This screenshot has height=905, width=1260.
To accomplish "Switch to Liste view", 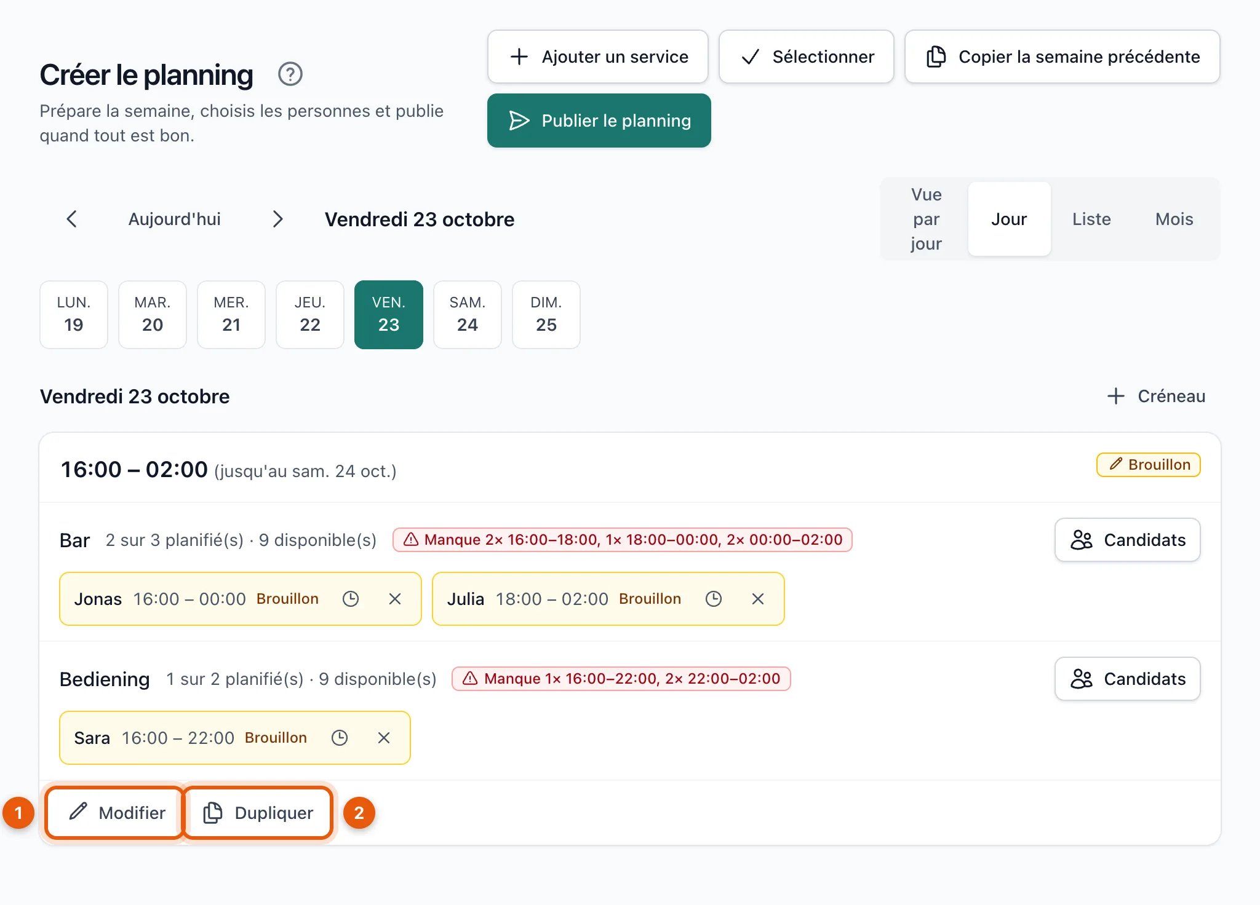I will tap(1091, 219).
